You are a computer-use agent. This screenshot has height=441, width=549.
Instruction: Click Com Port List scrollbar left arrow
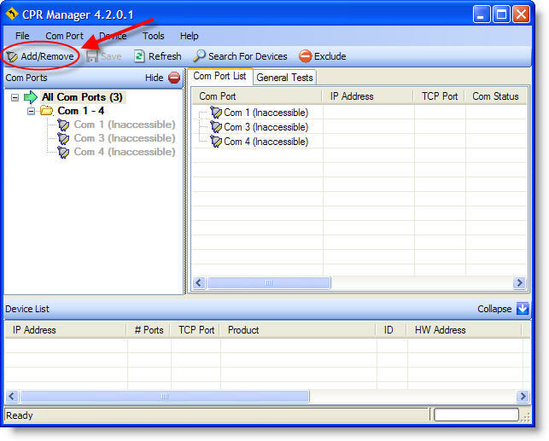199,282
